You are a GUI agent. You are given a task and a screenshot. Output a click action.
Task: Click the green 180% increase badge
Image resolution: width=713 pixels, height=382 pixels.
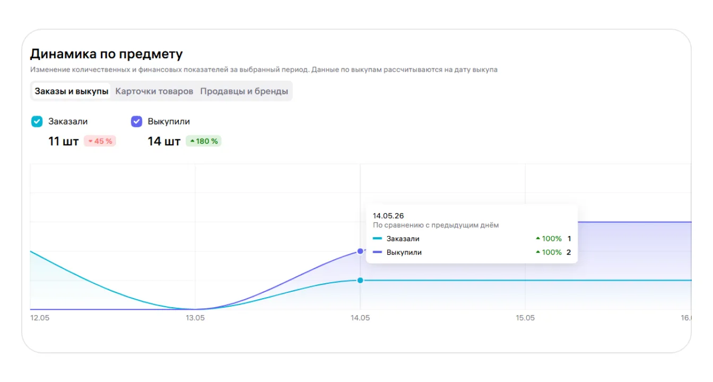204,141
